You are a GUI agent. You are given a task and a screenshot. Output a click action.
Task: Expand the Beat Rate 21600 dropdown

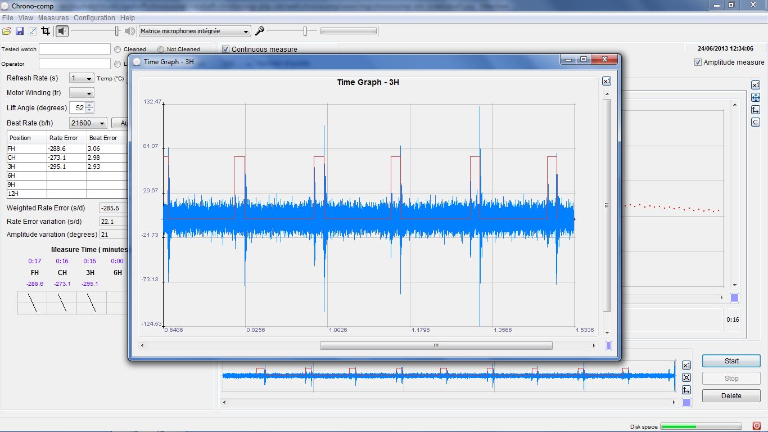[88, 123]
